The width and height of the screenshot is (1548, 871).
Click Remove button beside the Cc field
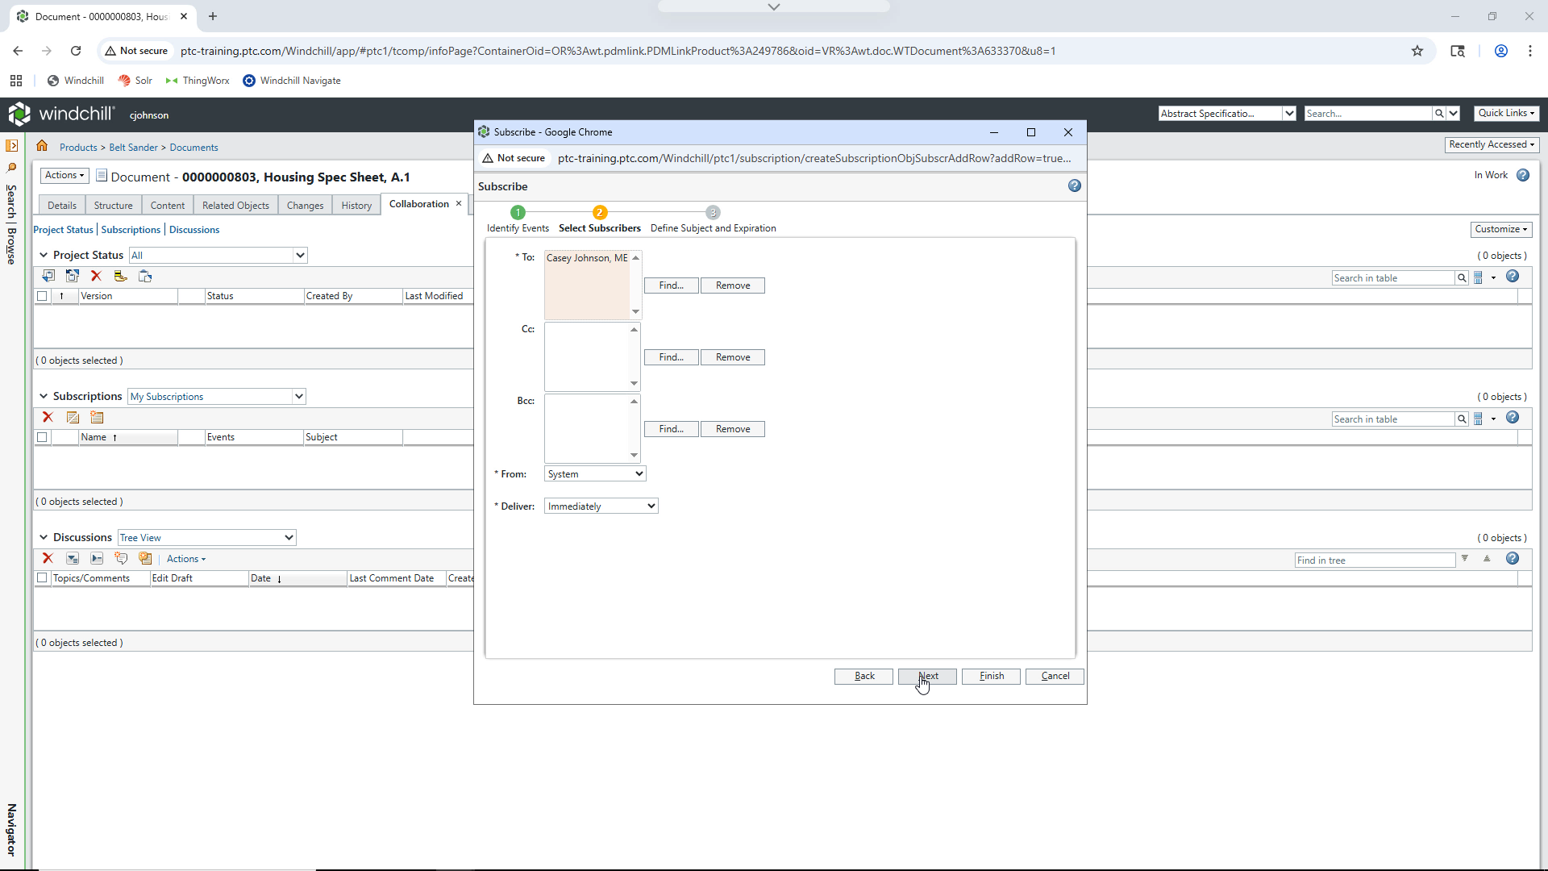(x=732, y=357)
